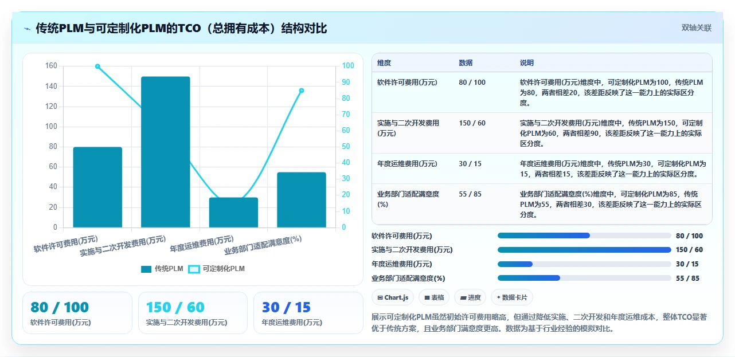Click the line point at satisfaction 85
This screenshot has width=735, height=357.
tap(302, 91)
